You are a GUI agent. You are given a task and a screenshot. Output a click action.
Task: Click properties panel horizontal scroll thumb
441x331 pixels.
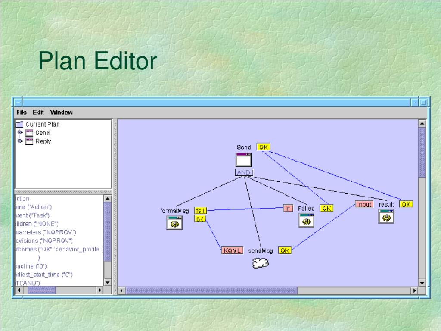42,290
